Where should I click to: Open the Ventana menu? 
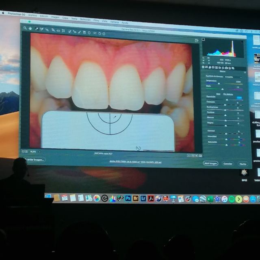pos(115,22)
